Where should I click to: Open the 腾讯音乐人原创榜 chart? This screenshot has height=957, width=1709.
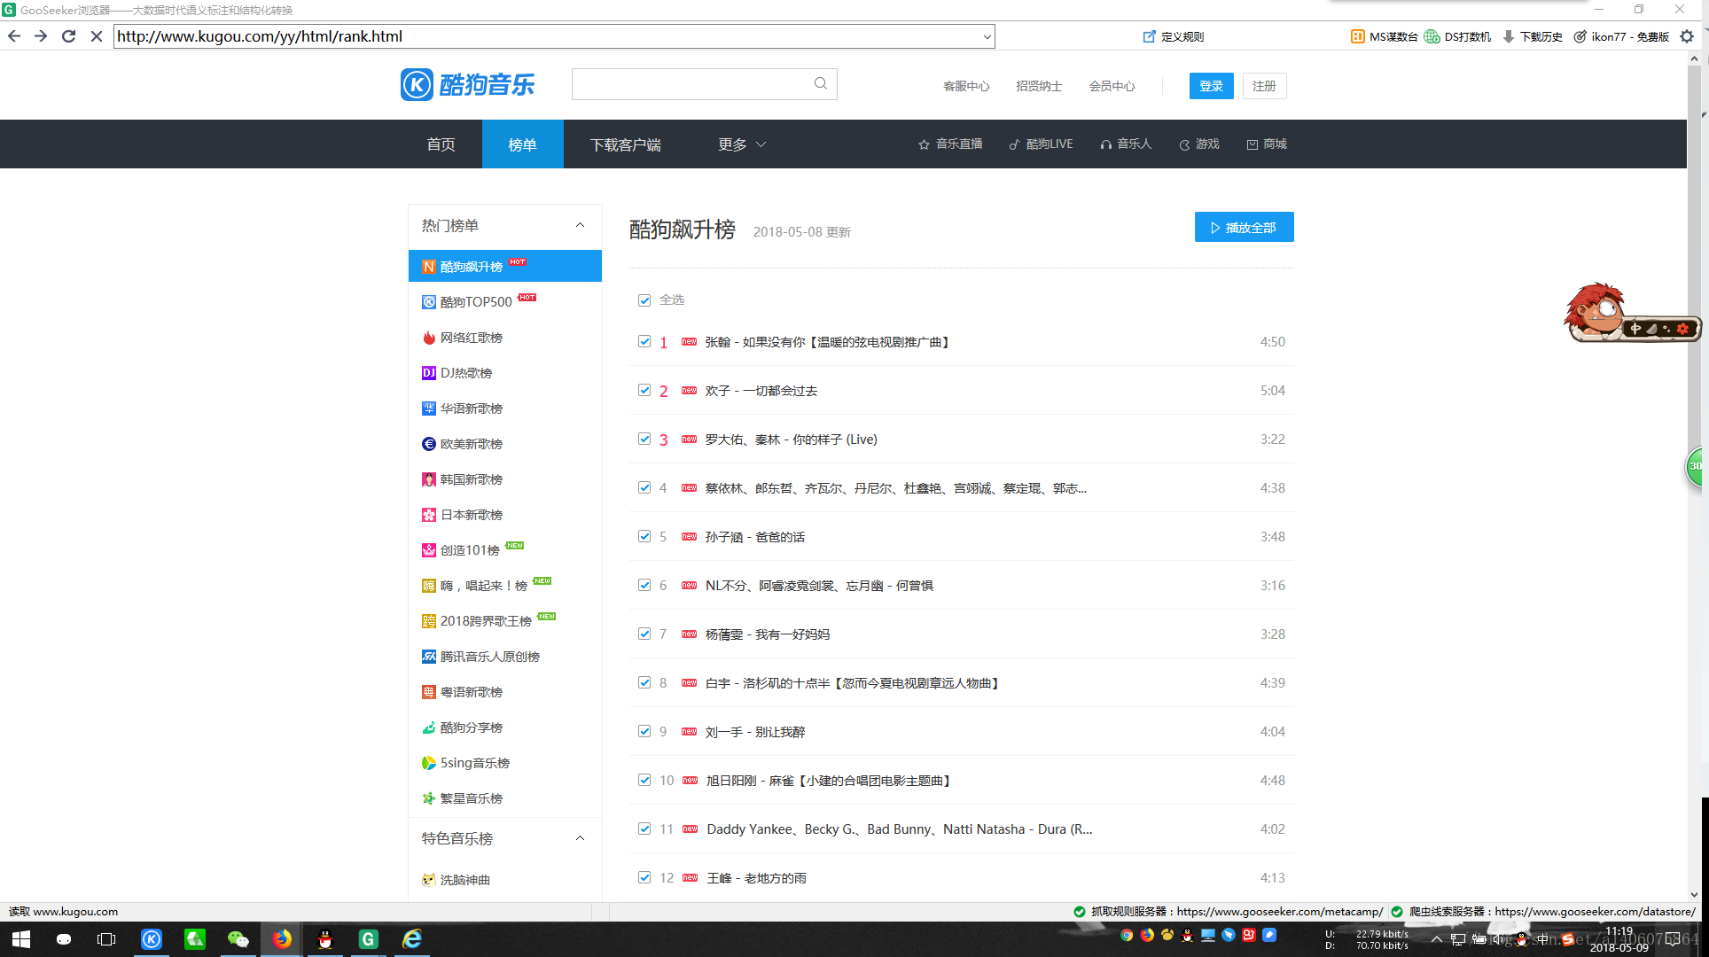click(489, 657)
